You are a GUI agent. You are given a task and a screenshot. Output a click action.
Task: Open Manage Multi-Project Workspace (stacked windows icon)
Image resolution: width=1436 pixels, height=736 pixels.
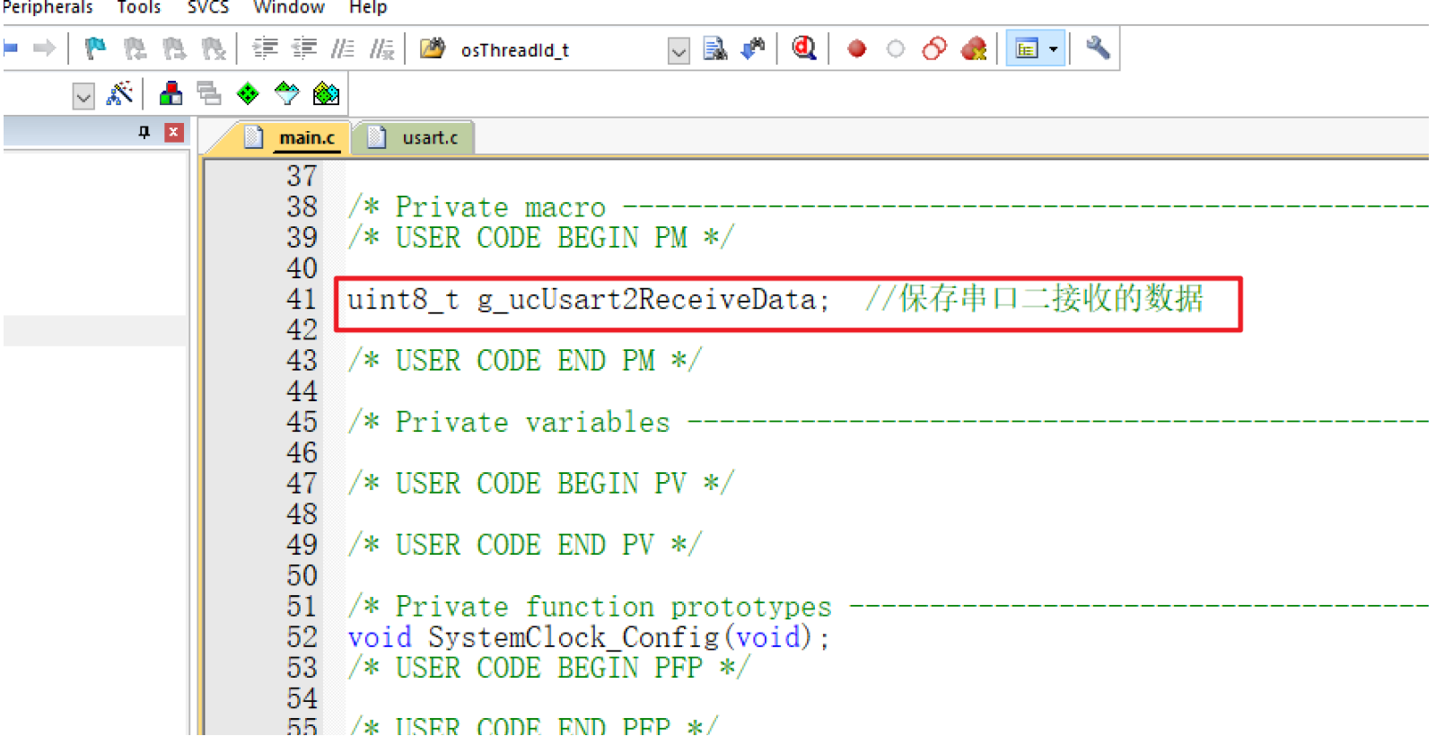tap(209, 93)
